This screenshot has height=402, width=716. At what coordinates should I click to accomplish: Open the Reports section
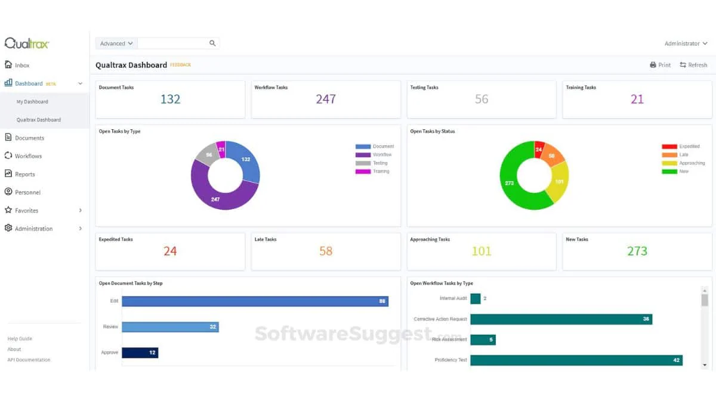click(x=25, y=174)
